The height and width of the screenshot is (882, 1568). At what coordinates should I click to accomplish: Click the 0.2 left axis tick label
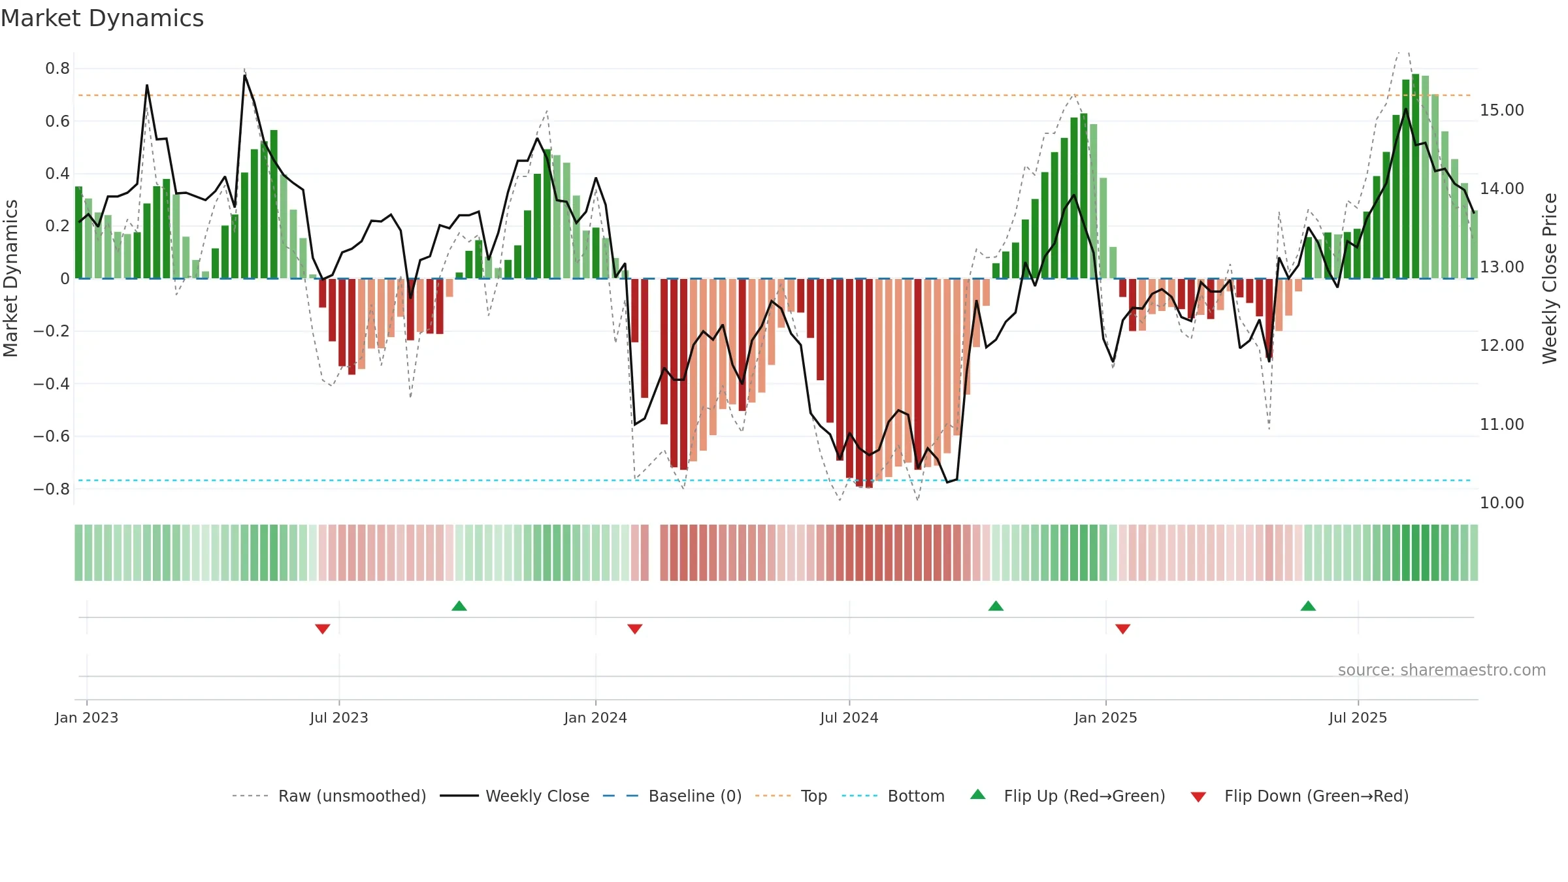[57, 226]
